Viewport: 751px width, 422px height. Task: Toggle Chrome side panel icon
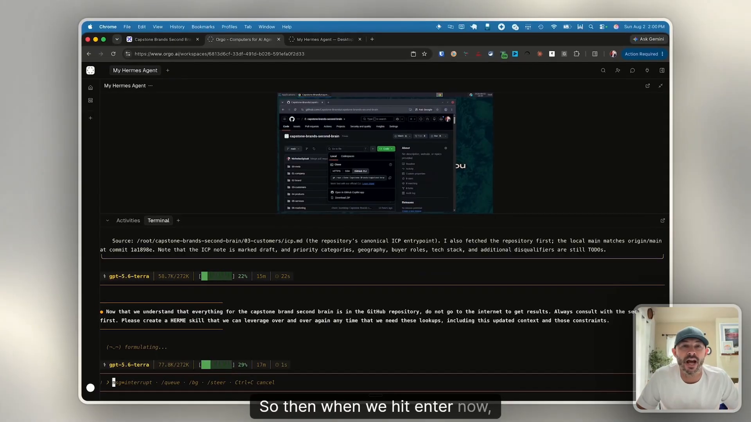point(595,54)
